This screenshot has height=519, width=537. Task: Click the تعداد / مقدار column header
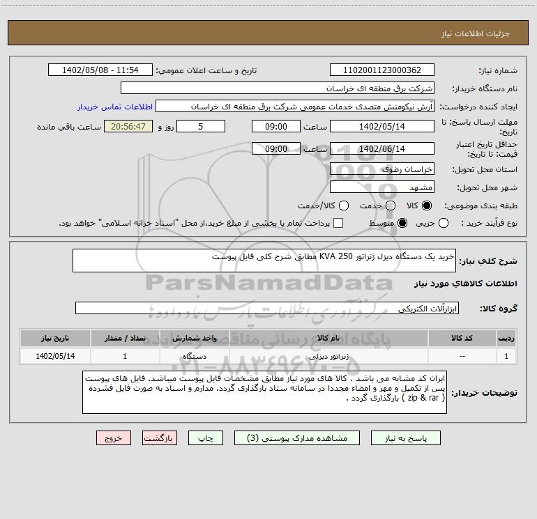[125, 338]
